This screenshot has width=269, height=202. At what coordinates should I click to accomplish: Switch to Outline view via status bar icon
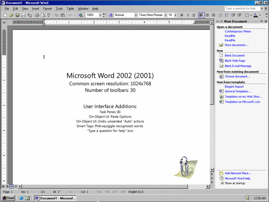(x=15, y=186)
